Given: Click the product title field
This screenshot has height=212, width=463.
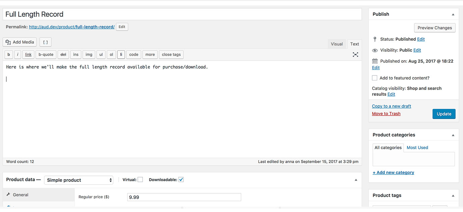Looking at the screenshot, I should 182,14.
